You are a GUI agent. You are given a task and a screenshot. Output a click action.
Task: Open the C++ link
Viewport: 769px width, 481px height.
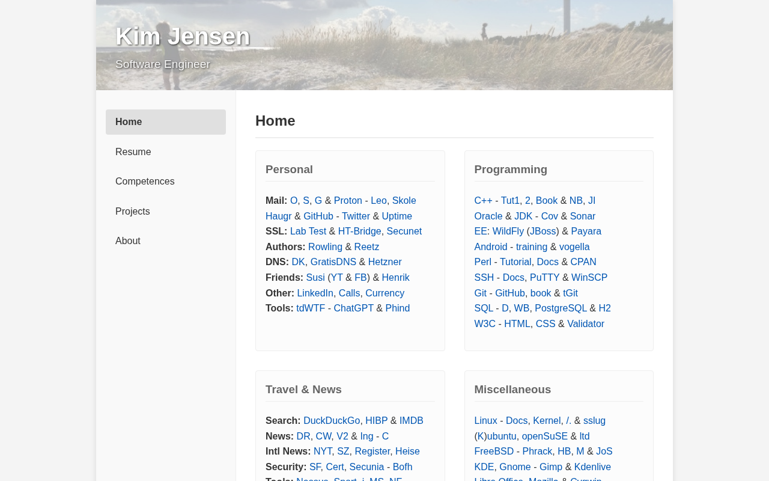pos(484,201)
